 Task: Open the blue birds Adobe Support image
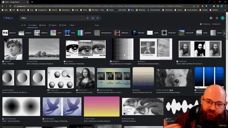pyautogui.click(x=62, y=107)
